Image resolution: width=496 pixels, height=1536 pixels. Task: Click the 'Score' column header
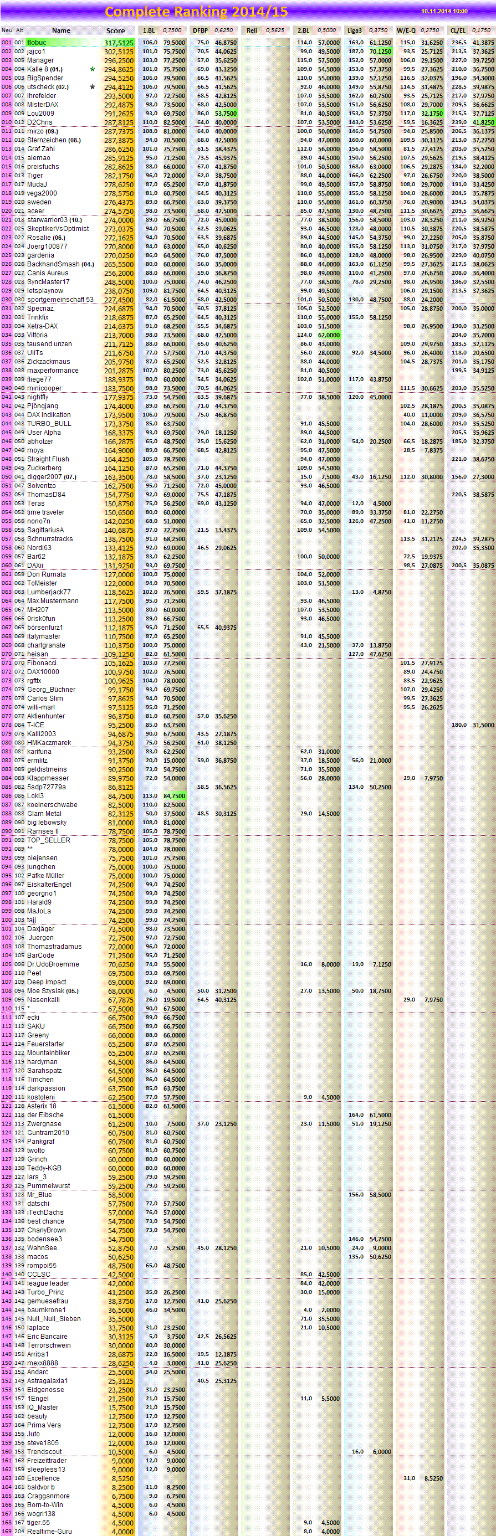tap(116, 30)
